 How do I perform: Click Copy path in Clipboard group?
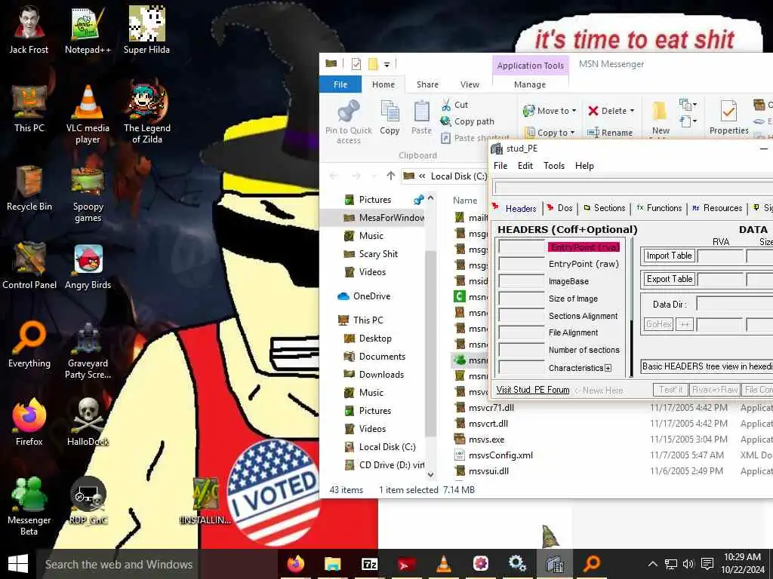coord(467,121)
